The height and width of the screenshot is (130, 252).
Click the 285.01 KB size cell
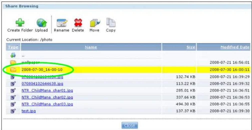186,90
